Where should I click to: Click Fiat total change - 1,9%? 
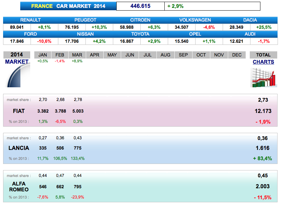click(263, 122)
